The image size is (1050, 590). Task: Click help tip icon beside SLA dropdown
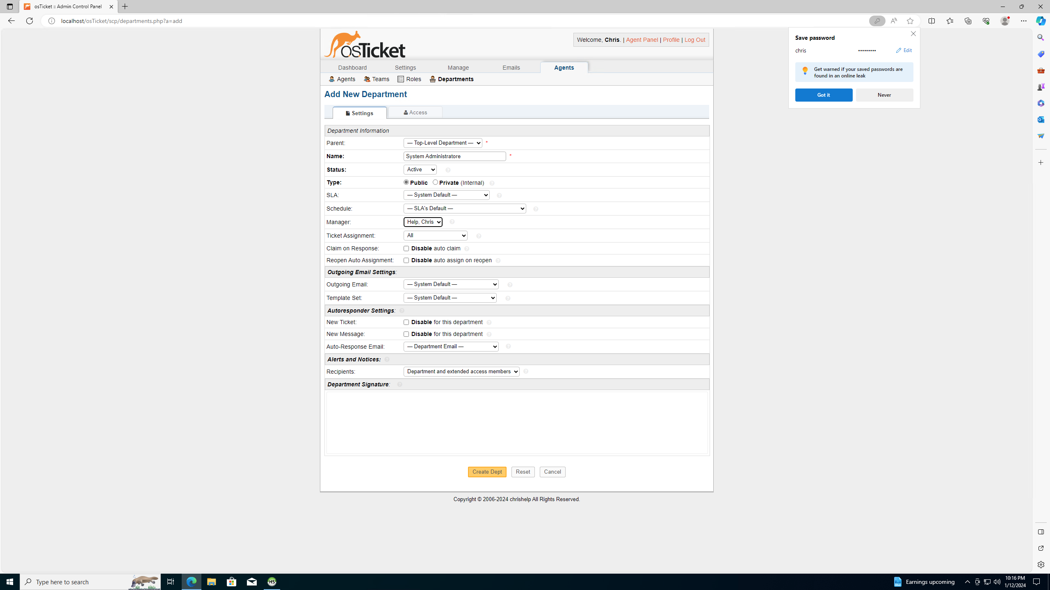coord(499,196)
